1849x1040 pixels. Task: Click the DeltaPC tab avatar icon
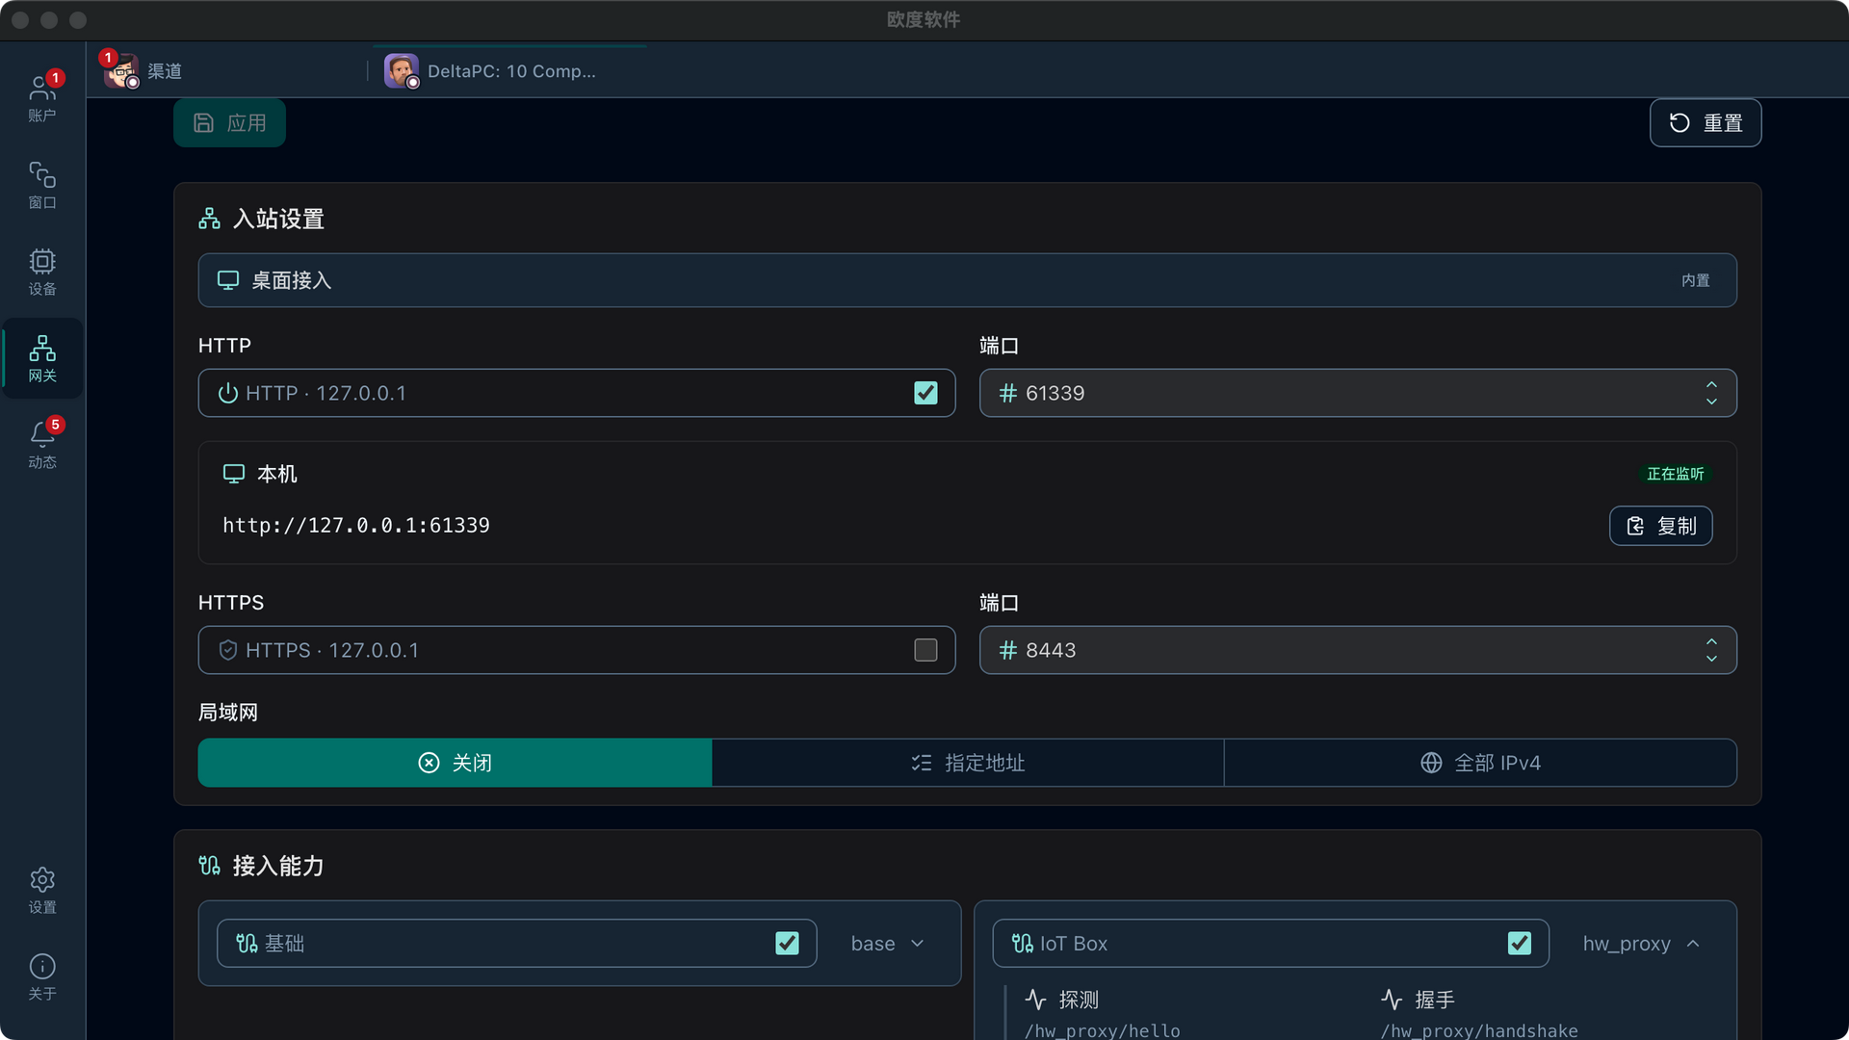pyautogui.click(x=401, y=71)
